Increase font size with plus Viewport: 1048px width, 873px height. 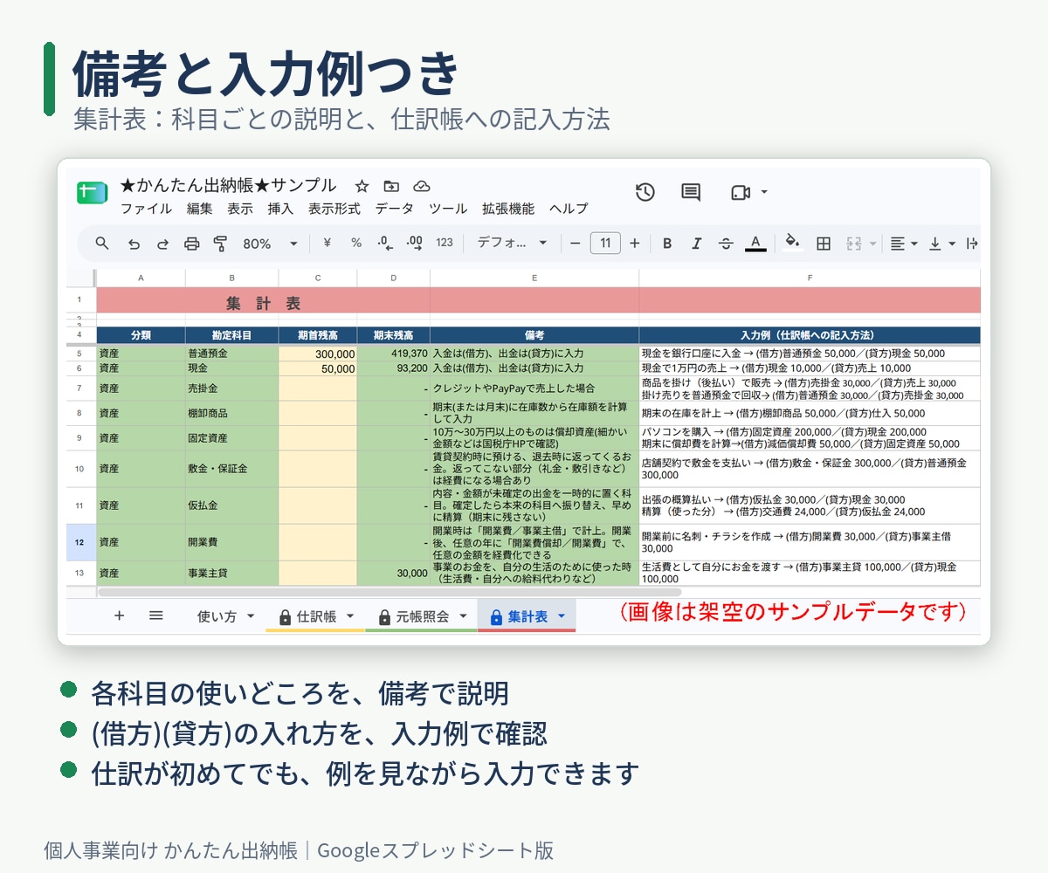(x=635, y=243)
